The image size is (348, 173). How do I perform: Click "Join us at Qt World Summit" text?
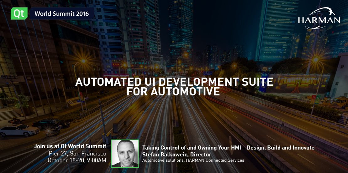[x=70, y=146]
